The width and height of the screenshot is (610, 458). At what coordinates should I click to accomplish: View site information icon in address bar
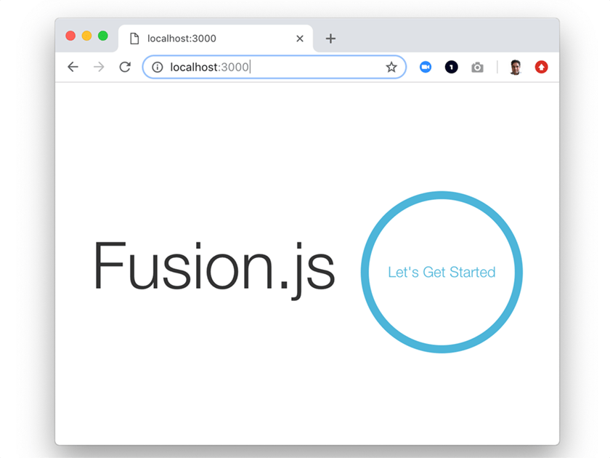click(x=158, y=67)
